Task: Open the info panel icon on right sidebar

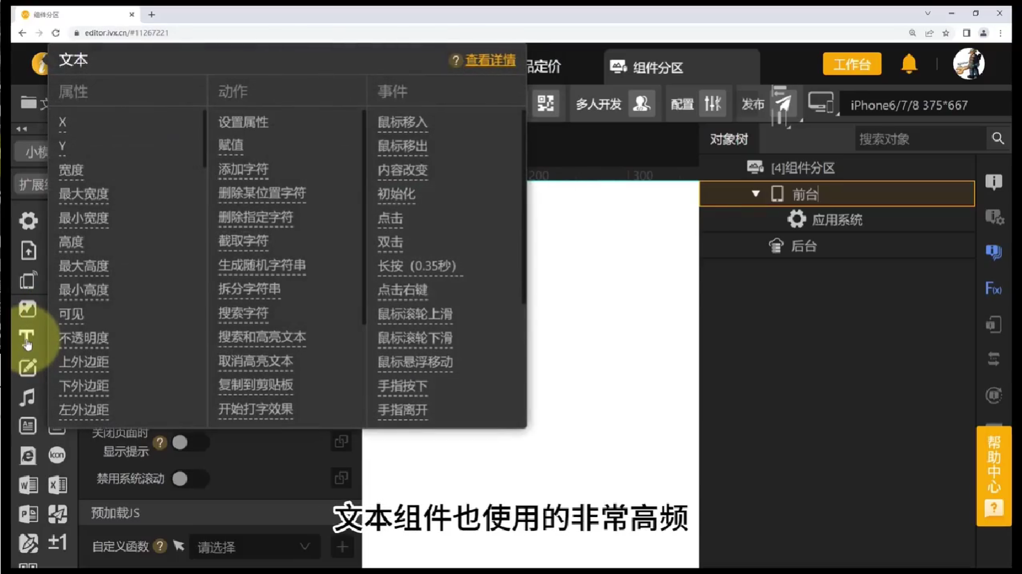Action: (x=993, y=182)
